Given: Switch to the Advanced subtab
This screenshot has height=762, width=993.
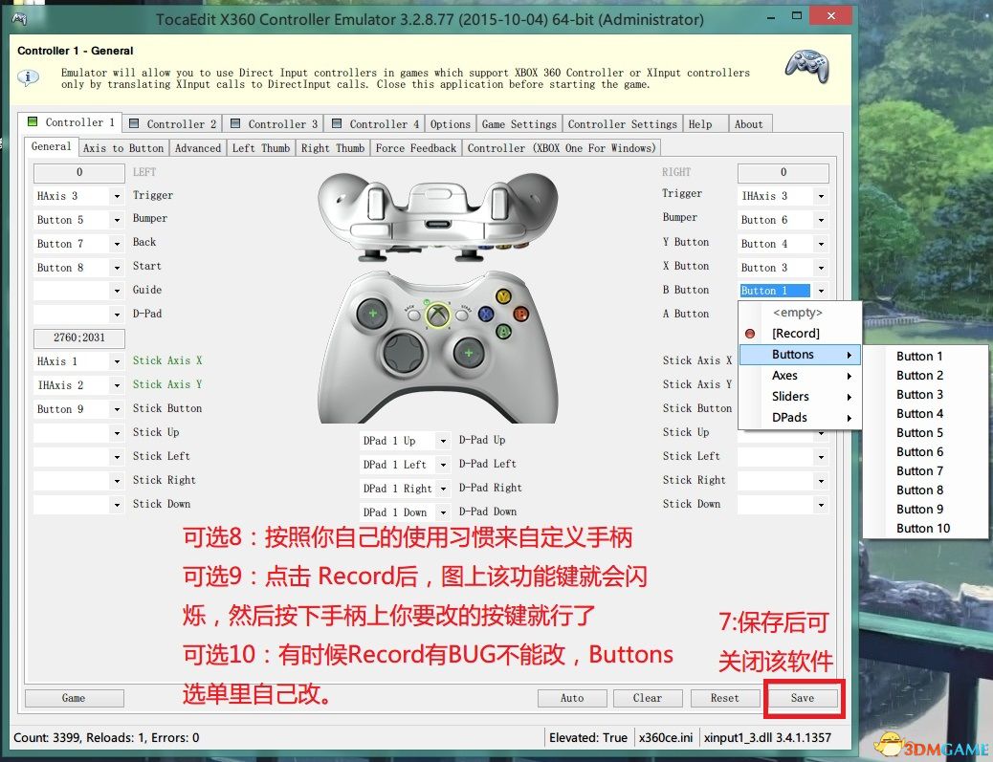Looking at the screenshot, I should pyautogui.click(x=198, y=148).
